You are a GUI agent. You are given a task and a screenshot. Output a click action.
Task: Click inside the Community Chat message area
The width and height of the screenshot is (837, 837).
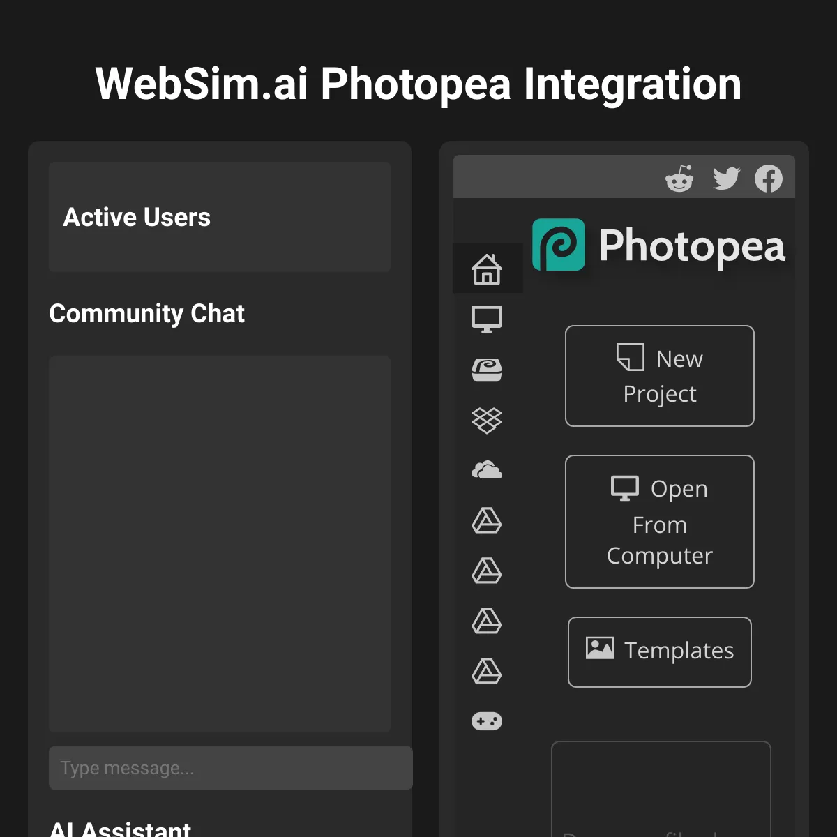pos(219,544)
